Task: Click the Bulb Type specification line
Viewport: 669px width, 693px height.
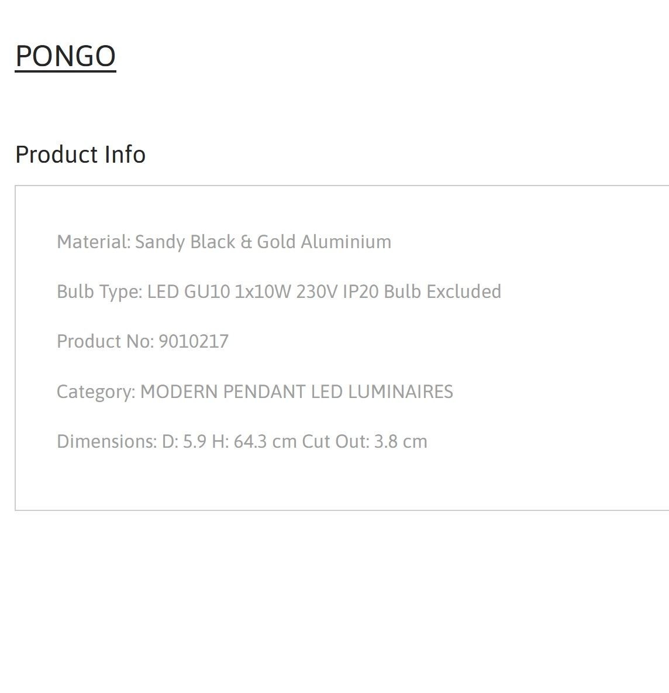Action: tap(278, 292)
